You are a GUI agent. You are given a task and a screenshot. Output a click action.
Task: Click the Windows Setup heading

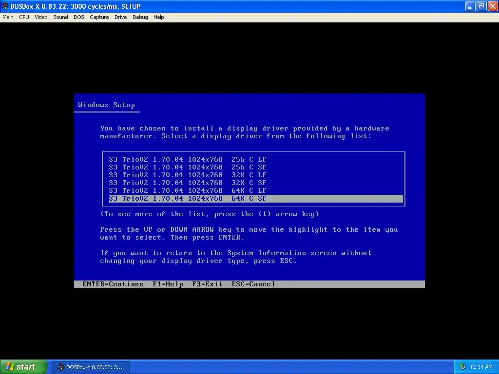click(106, 105)
